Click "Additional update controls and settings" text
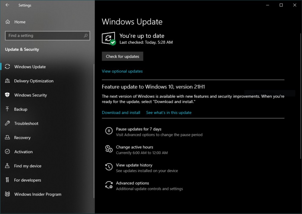 (x=149, y=189)
